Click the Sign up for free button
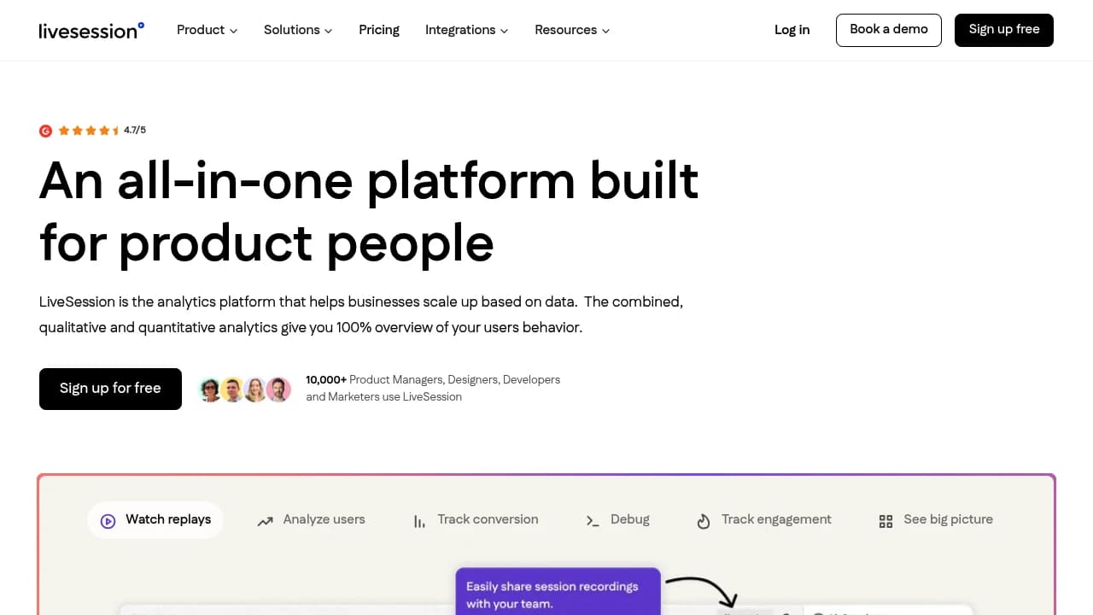 (x=110, y=389)
